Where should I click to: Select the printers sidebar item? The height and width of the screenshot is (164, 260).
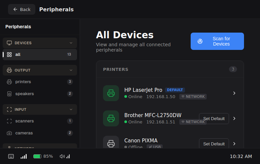point(23,82)
